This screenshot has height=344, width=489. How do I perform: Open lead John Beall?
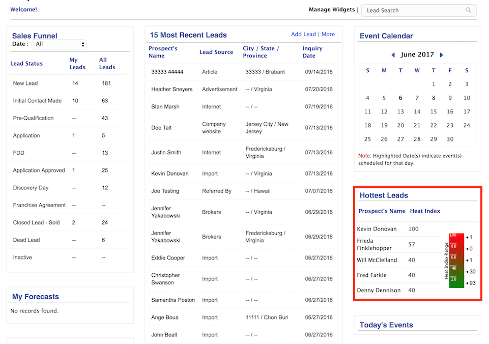coord(164,335)
